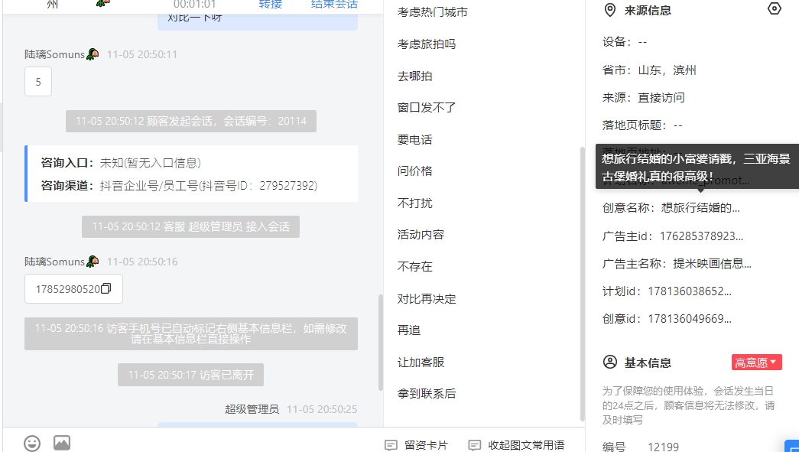Click sender name 陆璃Somuns at 20:50:11
This screenshot has height=452, width=799.
pos(55,54)
